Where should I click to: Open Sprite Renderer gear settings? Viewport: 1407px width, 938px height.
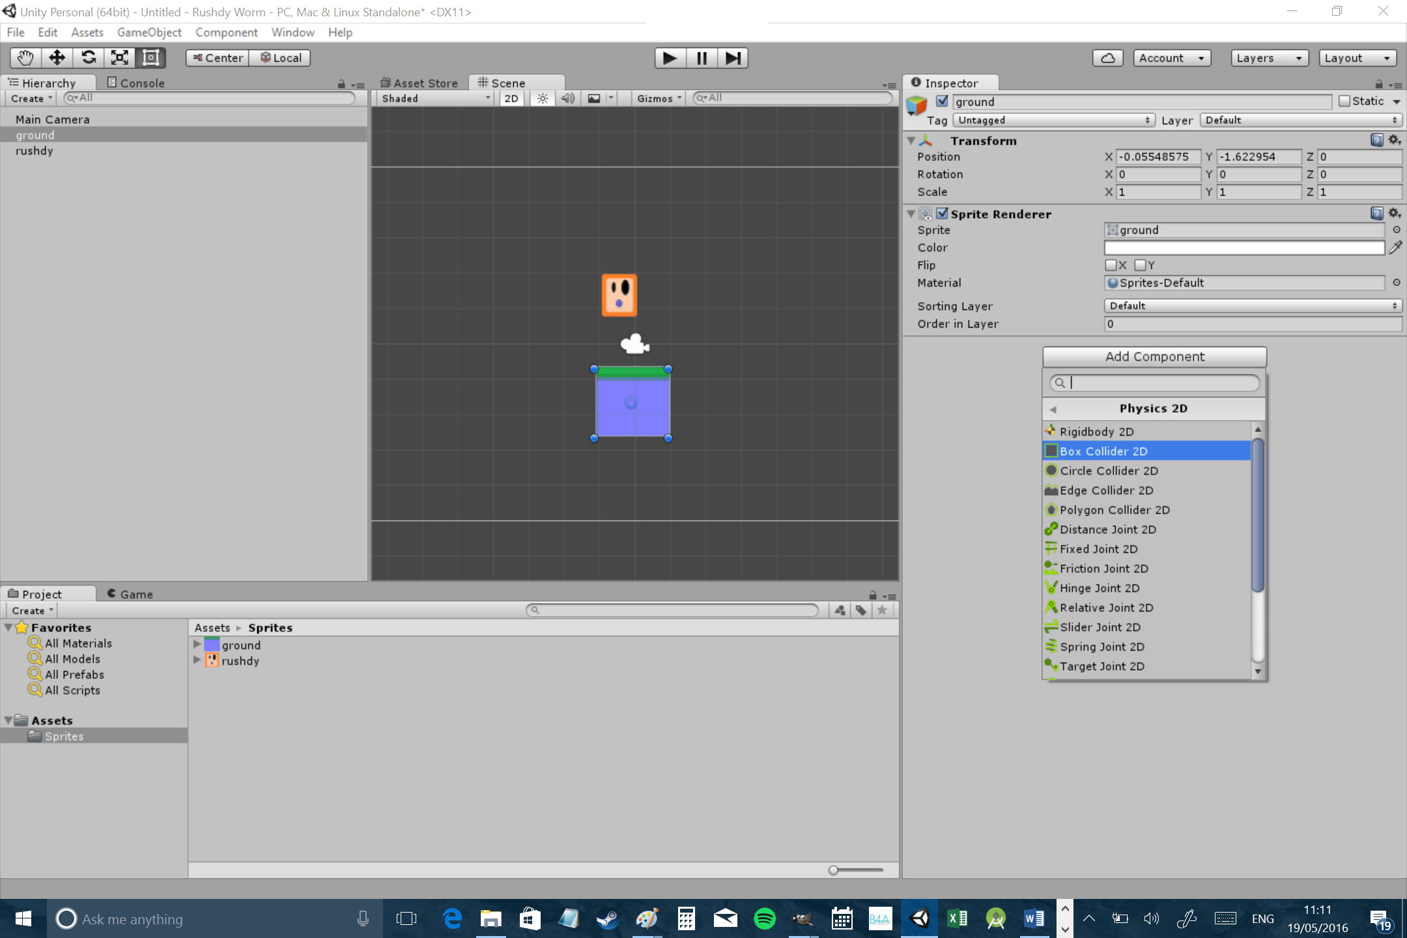click(1394, 214)
